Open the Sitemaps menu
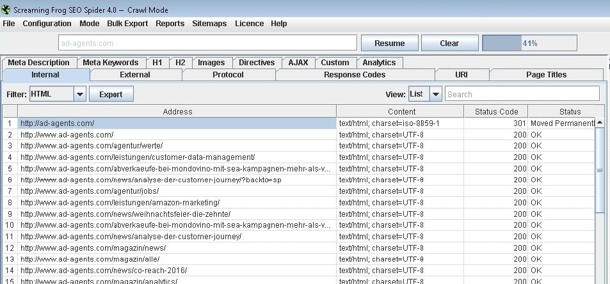610x284 pixels. tap(209, 24)
